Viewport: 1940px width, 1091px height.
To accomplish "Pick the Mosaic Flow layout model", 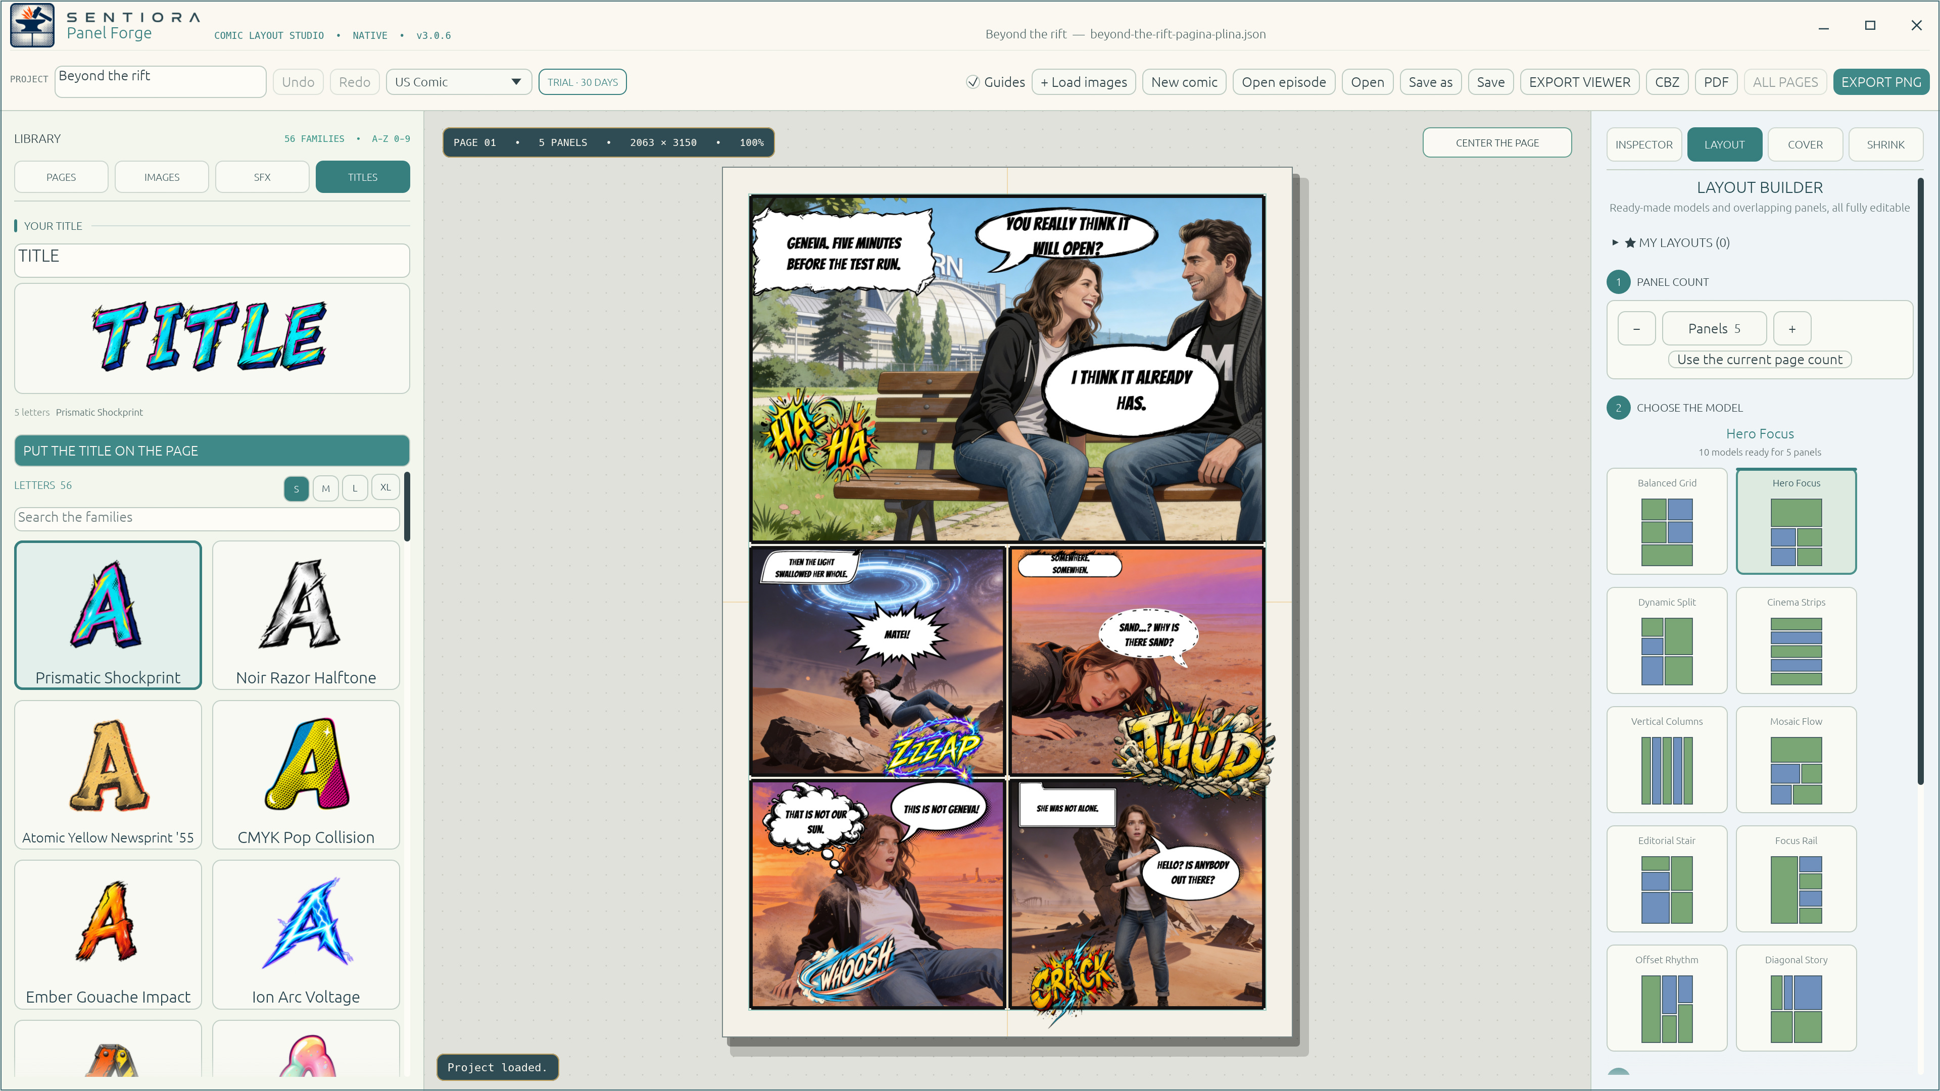I will pyautogui.click(x=1796, y=759).
